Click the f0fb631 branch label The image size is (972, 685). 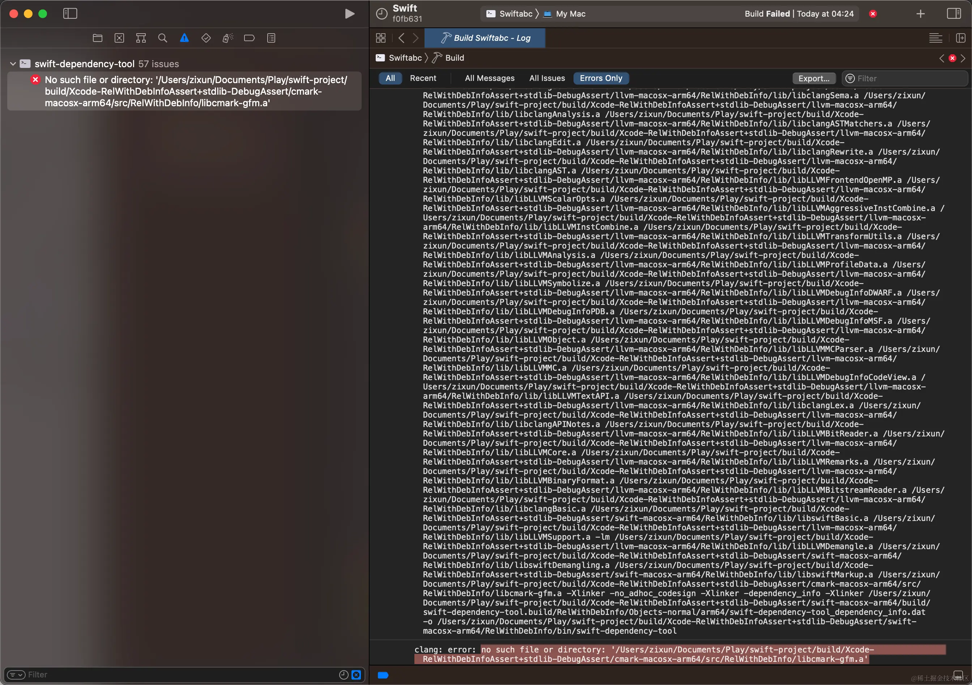coord(407,19)
